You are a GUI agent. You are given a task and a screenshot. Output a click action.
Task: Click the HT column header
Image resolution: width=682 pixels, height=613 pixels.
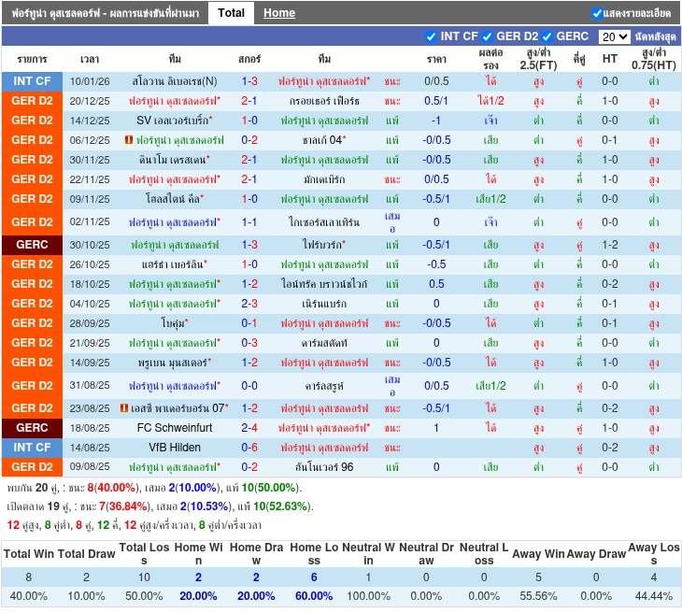[609, 59]
